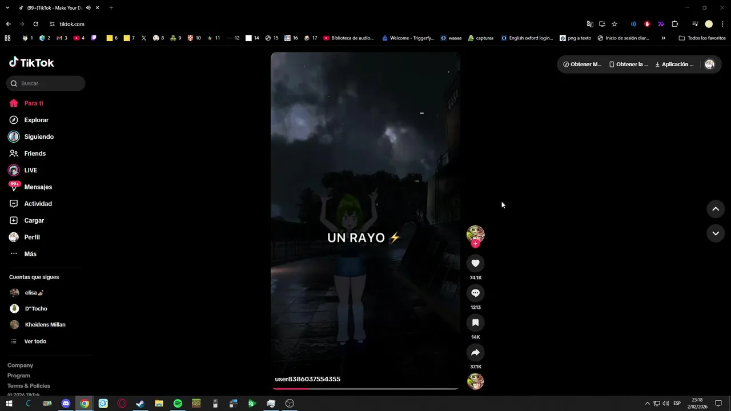731x411 pixels.
Task: Save video with the bookmark icon
Action: [475, 323]
